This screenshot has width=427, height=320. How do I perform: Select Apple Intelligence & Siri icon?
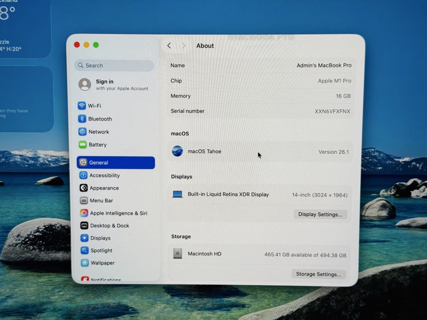click(84, 213)
